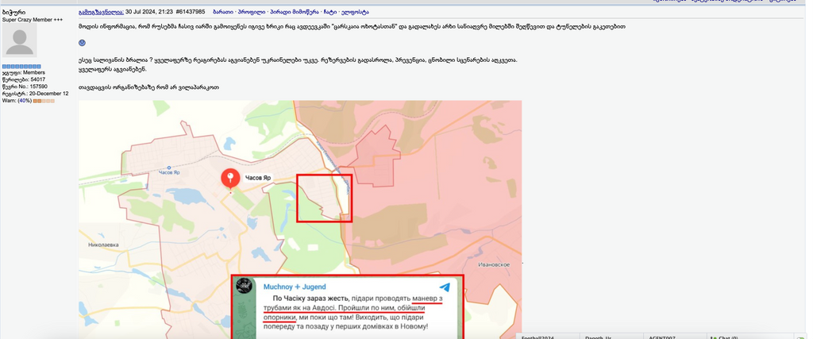Click the ჩატი link in post header
This screenshot has width=813, height=339.
tap(329, 11)
